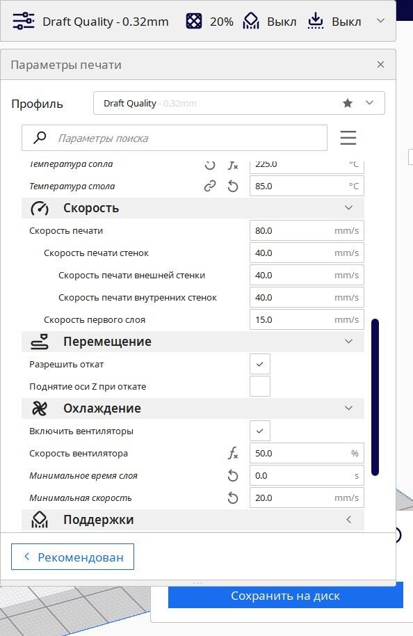Open the Профиль dropdown showing Draft Quality
This screenshot has width=413, height=636.
(x=239, y=103)
